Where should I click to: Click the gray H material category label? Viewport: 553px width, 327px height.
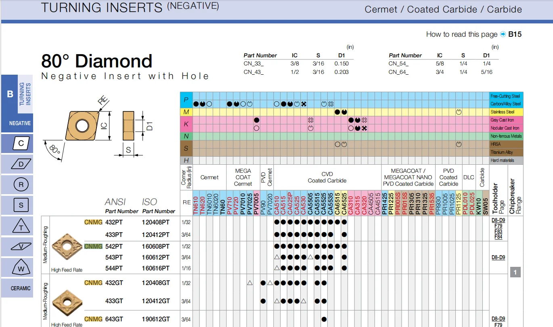[186, 160]
